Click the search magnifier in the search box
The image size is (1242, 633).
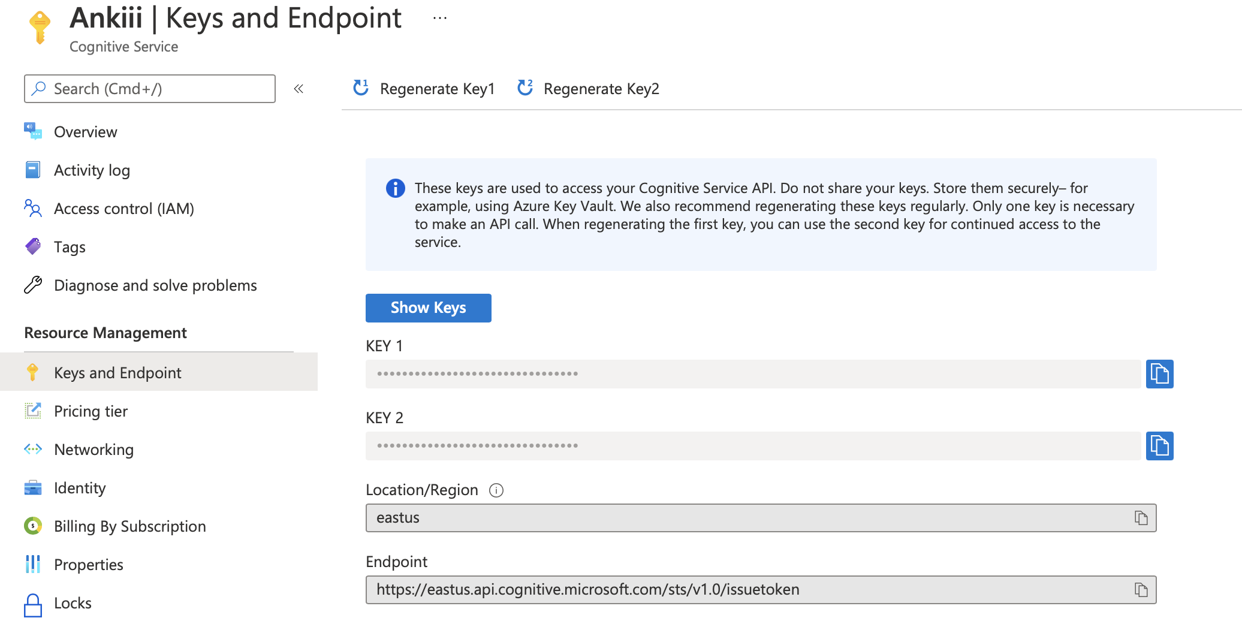coord(38,88)
